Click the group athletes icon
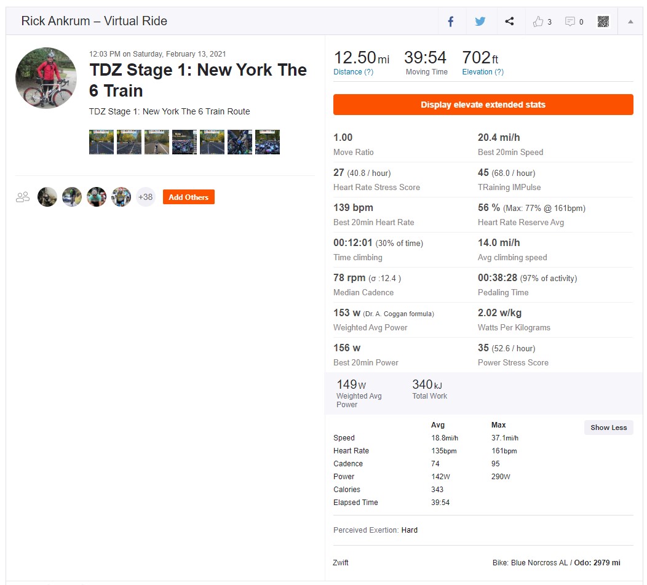 pyautogui.click(x=23, y=197)
